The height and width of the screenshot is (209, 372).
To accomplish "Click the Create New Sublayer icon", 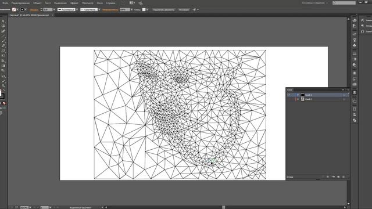I will click(x=333, y=176).
